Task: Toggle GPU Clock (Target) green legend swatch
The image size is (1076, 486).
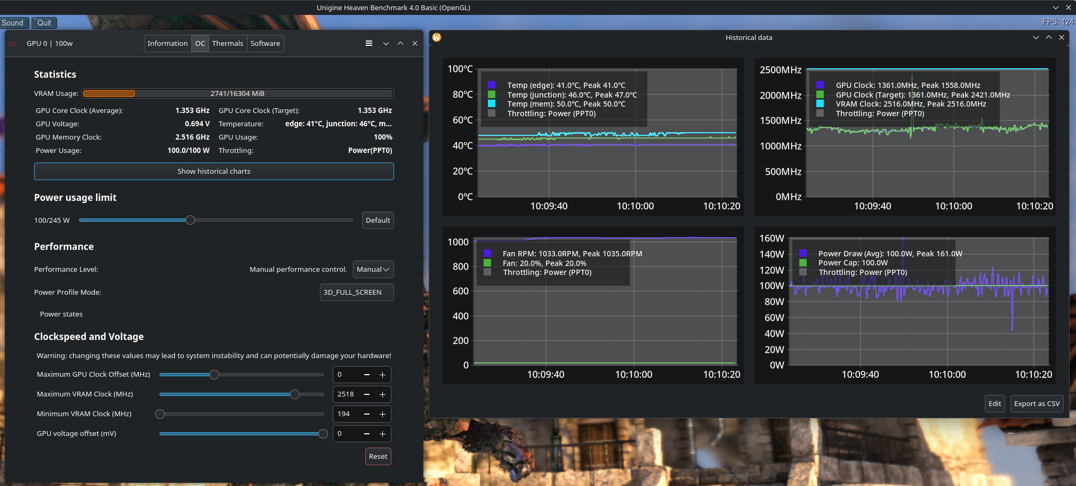Action: point(820,94)
